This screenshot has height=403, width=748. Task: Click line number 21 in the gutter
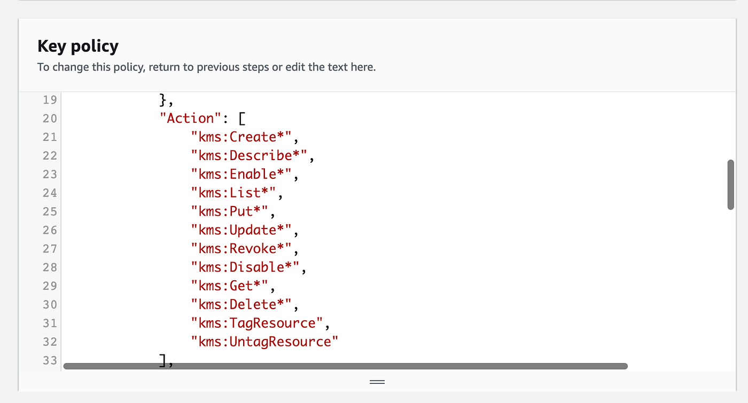49,137
